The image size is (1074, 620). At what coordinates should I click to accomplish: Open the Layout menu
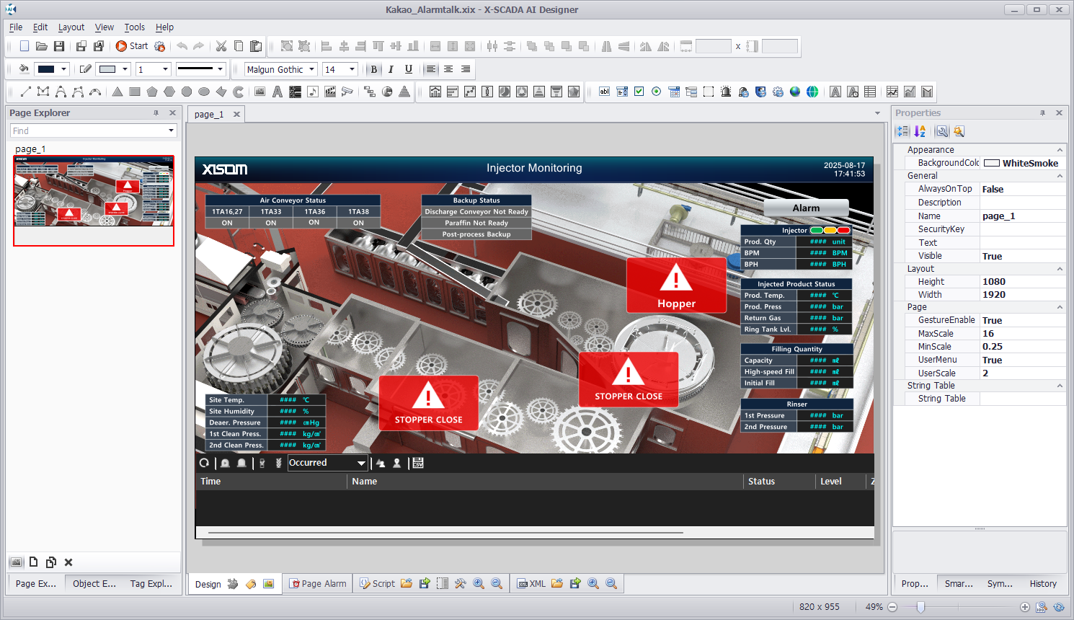pos(71,27)
